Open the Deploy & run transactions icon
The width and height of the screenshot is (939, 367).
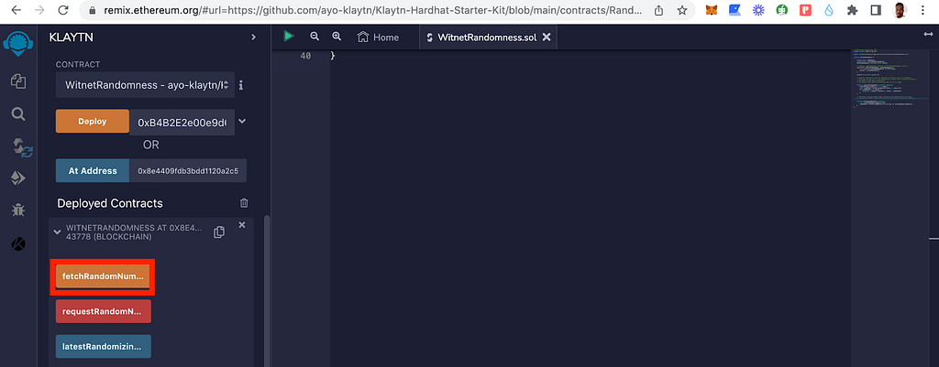pyautogui.click(x=18, y=178)
